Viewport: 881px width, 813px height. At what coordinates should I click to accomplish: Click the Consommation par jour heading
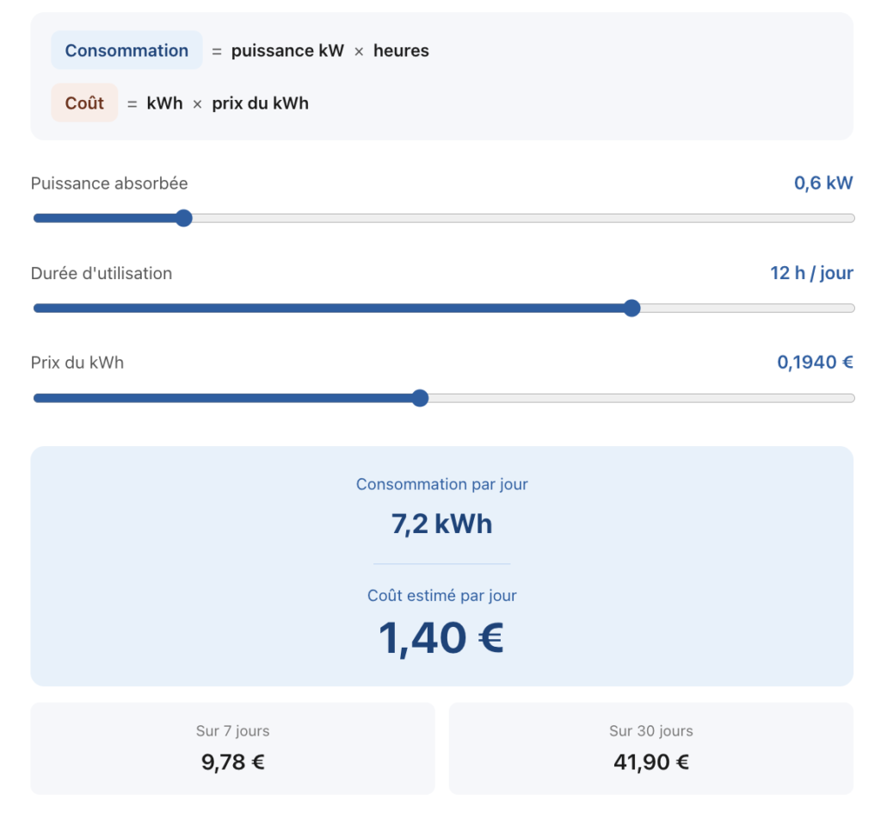point(441,485)
